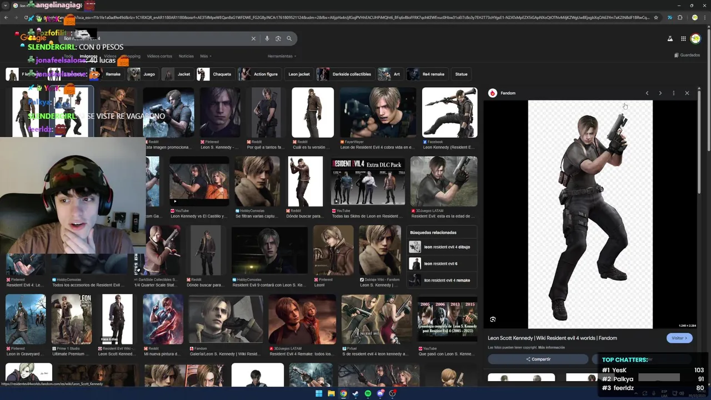Click the magnifier search submit icon

pyautogui.click(x=289, y=38)
